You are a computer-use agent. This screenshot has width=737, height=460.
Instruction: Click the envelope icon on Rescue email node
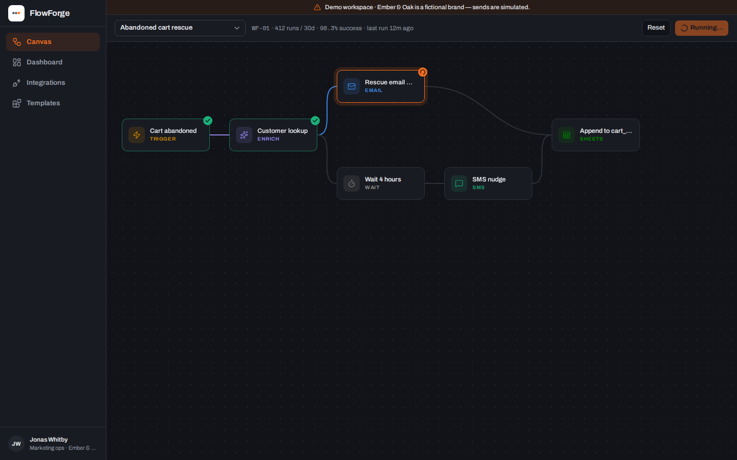click(352, 86)
